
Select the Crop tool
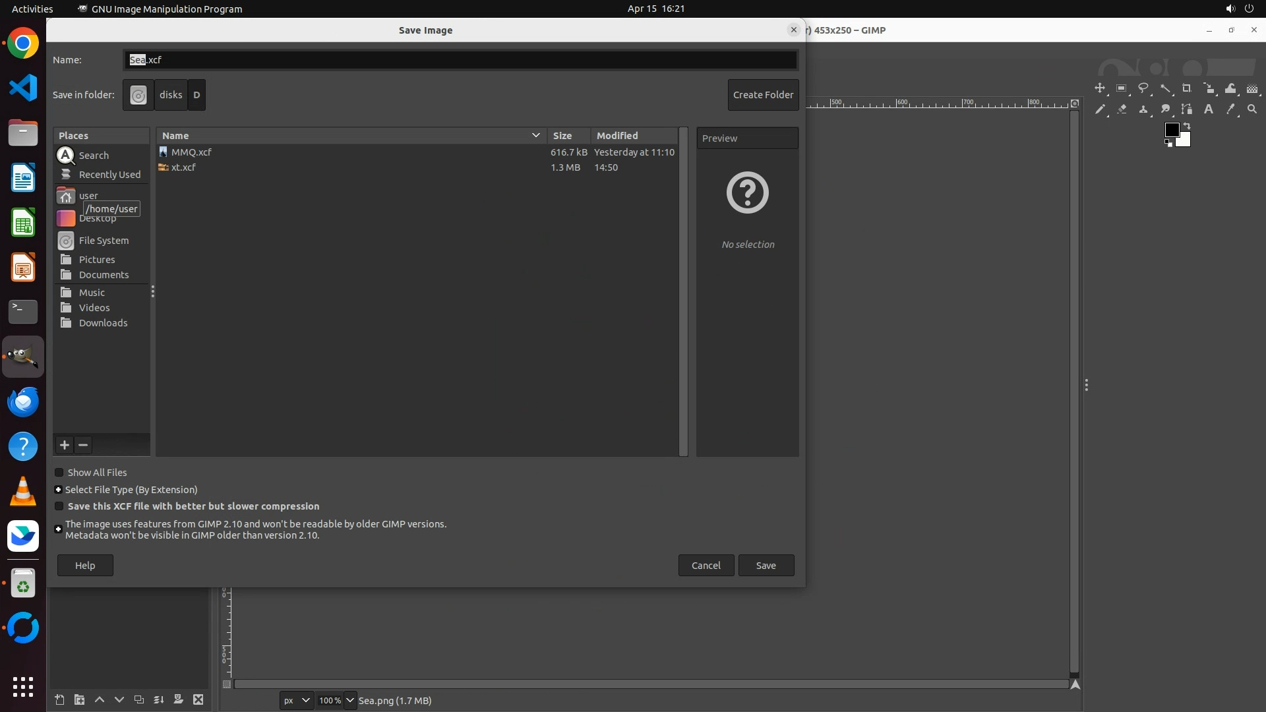(1187, 88)
